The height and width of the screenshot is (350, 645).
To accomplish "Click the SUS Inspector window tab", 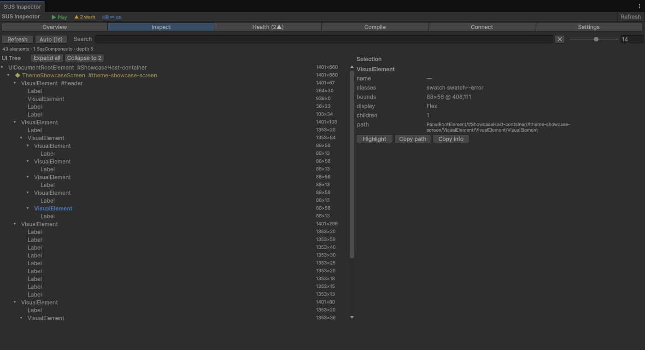I will pyautogui.click(x=23, y=6).
